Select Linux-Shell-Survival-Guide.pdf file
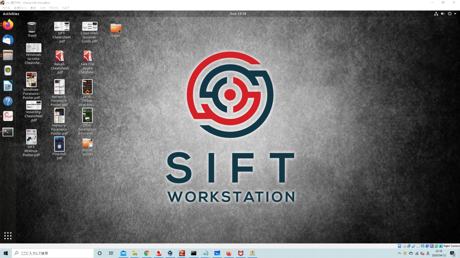 [x=90, y=32]
